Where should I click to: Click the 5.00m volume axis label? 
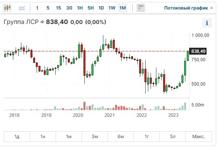[198, 105]
